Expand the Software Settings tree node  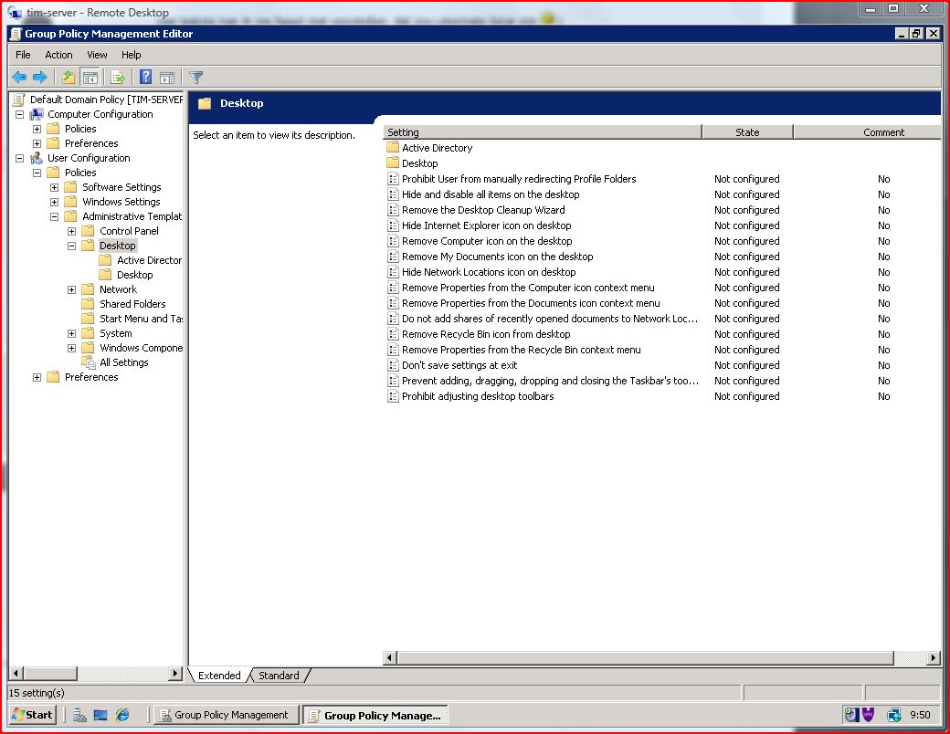pos(55,187)
